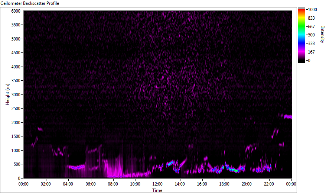Click the 3000 height axis value
Screen dimensions: 326x193
coord(16,95)
